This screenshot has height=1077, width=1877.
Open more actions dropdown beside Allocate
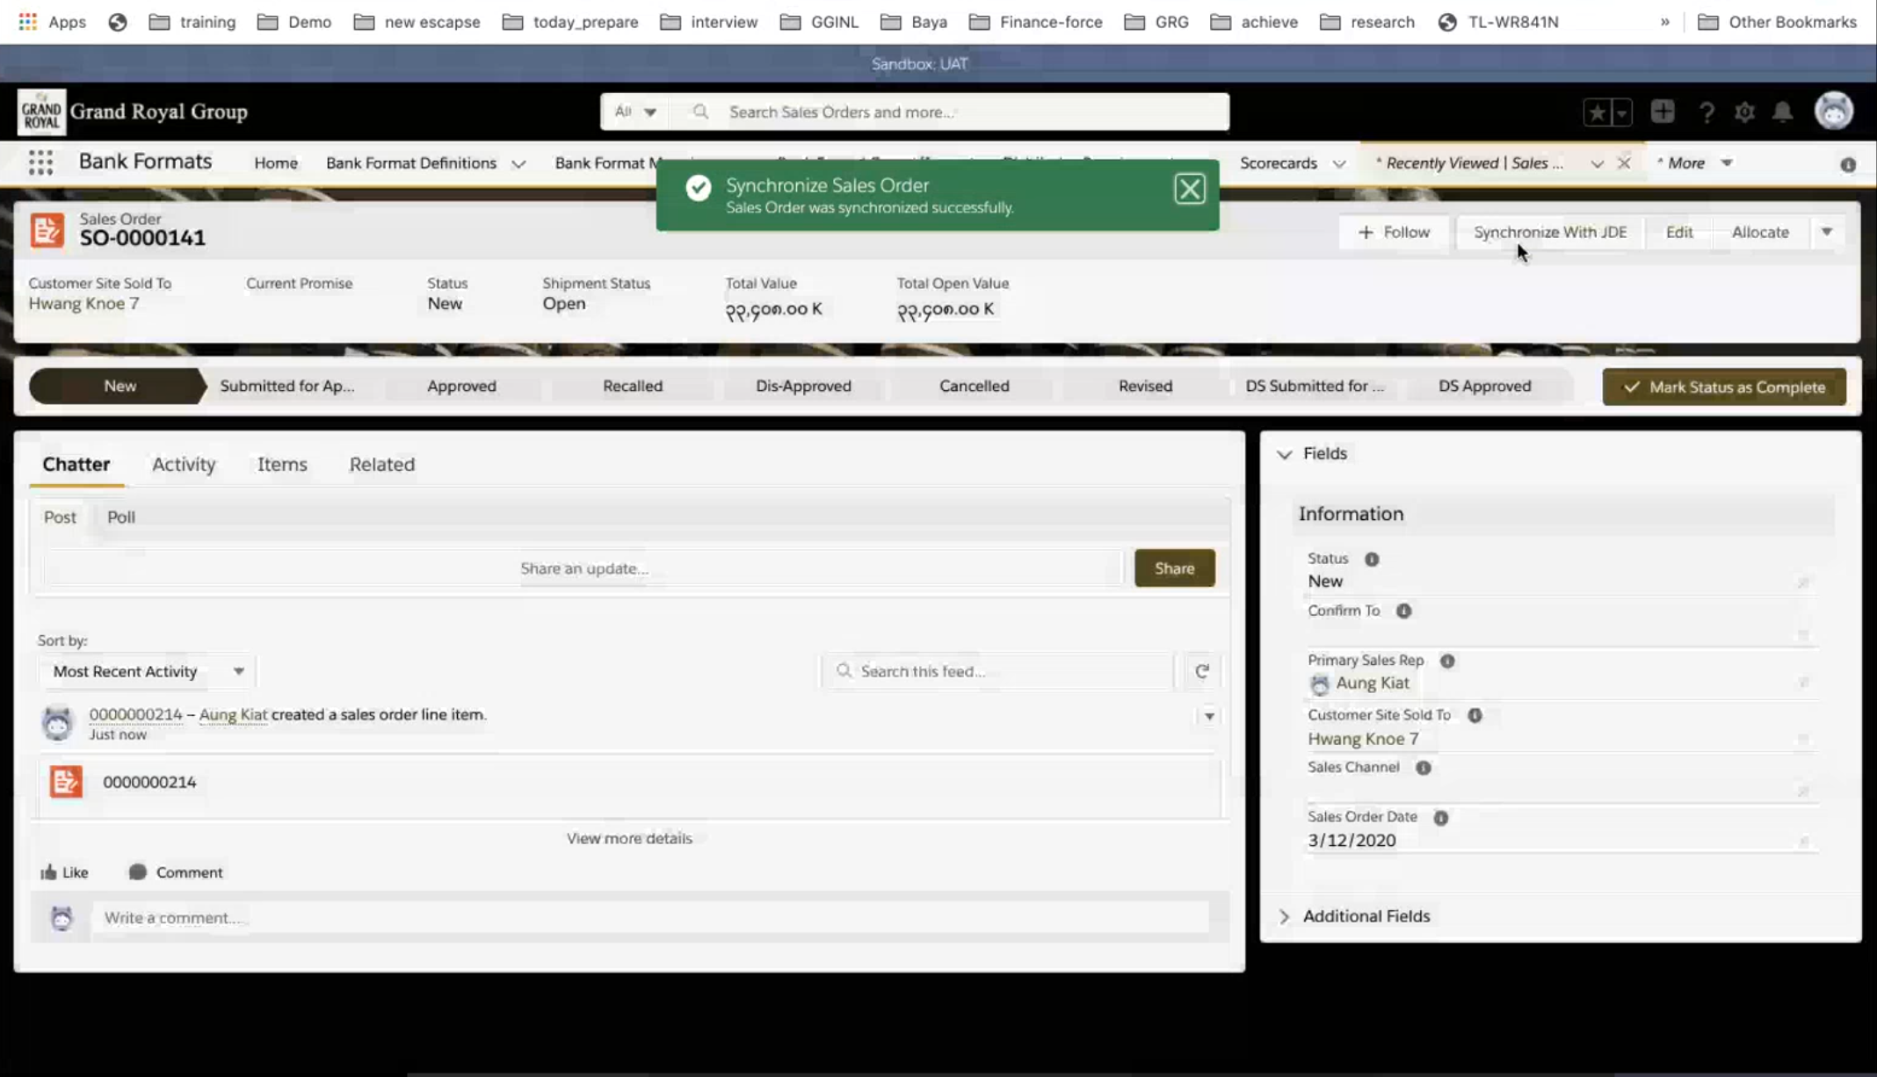click(x=1827, y=232)
